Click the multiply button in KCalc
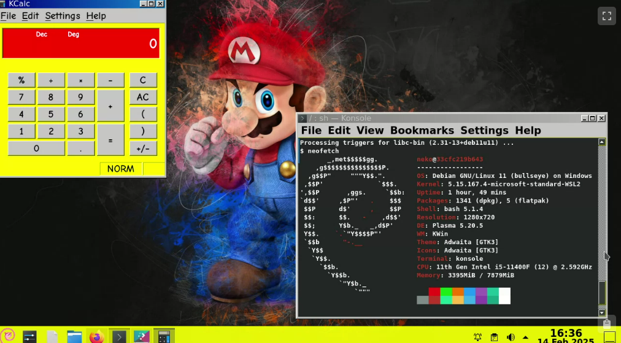The width and height of the screenshot is (621, 343). (81, 80)
